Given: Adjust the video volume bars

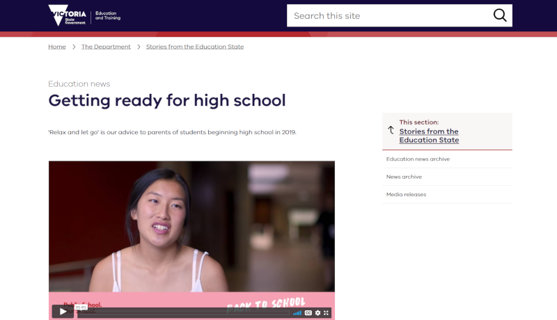Looking at the screenshot, I should pos(297,313).
